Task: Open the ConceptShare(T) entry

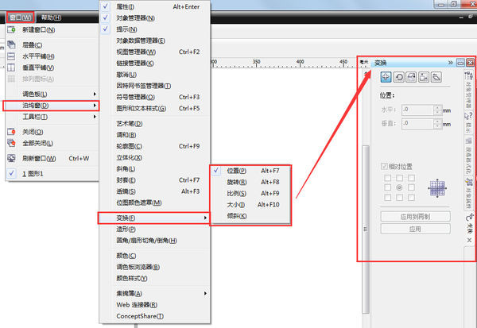Action: coord(155,316)
